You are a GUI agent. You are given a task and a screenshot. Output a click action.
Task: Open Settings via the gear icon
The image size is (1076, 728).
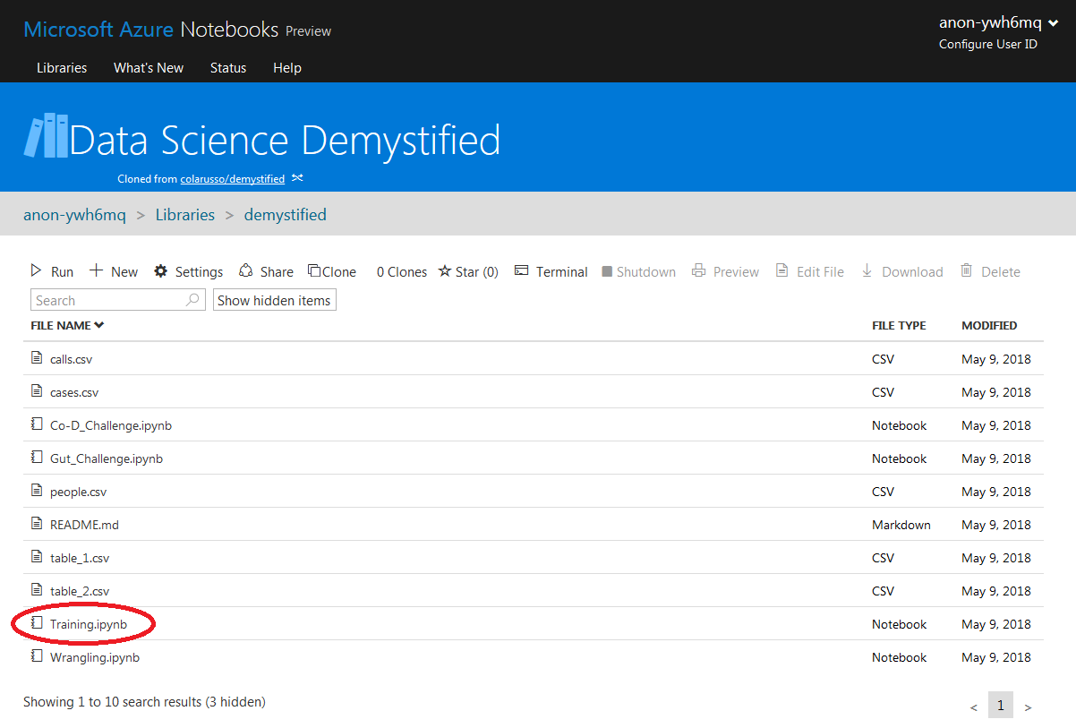point(161,270)
